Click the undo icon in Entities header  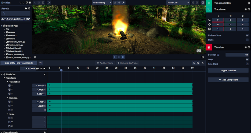20,3
